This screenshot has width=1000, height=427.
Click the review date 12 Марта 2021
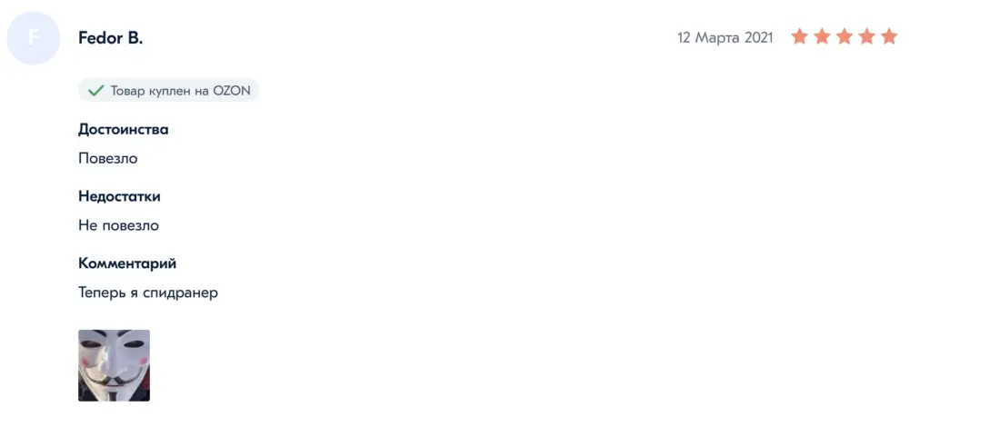[x=725, y=37]
